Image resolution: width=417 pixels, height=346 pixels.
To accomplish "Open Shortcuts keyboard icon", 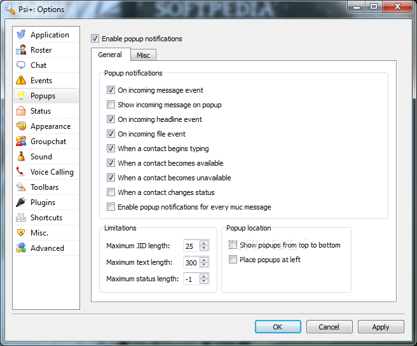I will (21, 217).
